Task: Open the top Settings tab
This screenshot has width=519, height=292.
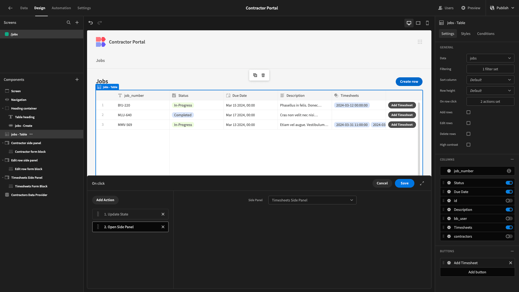Action: pos(84,8)
